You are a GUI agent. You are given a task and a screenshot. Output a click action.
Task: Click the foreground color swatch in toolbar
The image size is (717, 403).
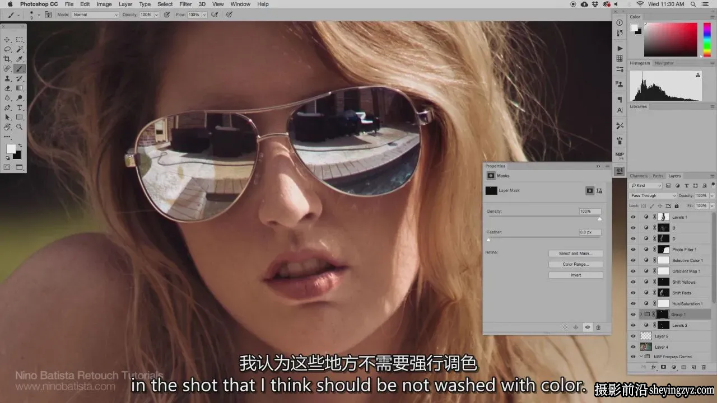pyautogui.click(x=11, y=149)
